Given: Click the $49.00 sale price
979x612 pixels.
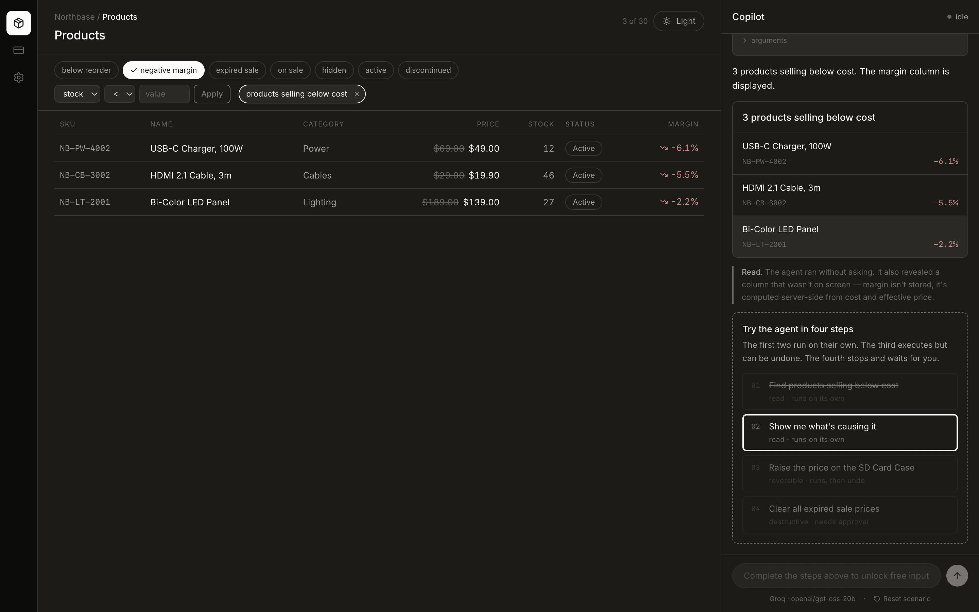Looking at the screenshot, I should click(x=484, y=149).
